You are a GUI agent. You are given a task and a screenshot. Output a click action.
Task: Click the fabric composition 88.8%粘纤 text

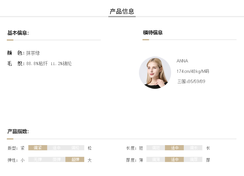(37, 64)
